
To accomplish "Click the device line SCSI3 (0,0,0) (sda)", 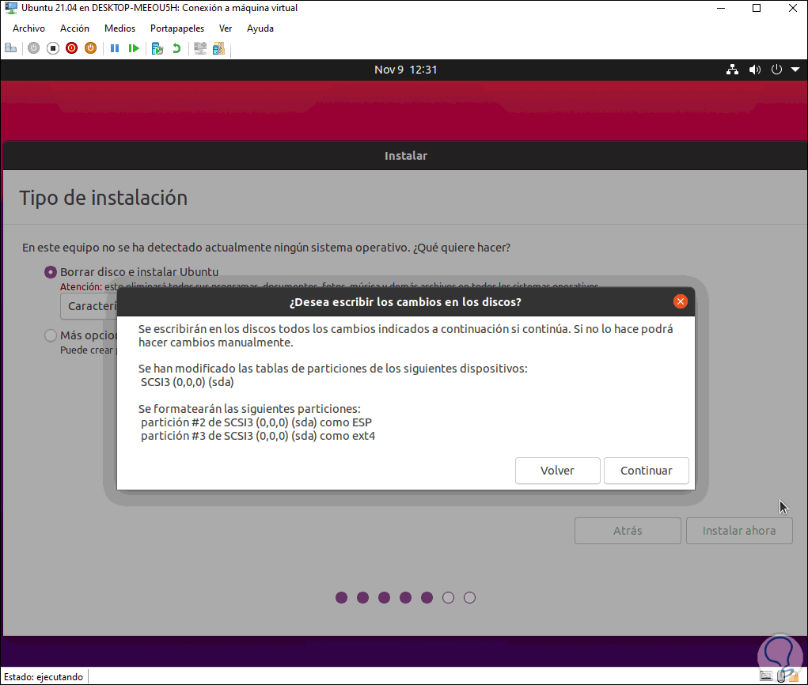I will pyautogui.click(x=187, y=382).
